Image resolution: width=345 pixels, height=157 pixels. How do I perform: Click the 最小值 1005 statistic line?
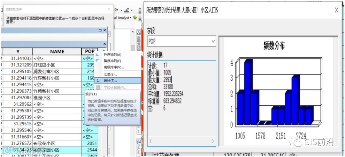click(x=159, y=73)
